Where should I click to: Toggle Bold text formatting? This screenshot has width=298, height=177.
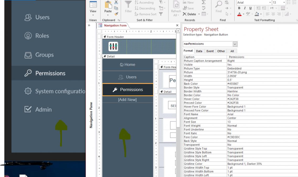pyautogui.click(x=239, y=8)
